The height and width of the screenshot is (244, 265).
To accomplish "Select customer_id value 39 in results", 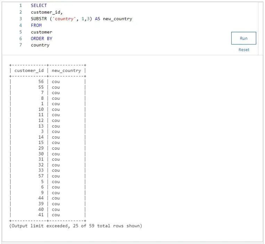I will pyautogui.click(x=41, y=204).
